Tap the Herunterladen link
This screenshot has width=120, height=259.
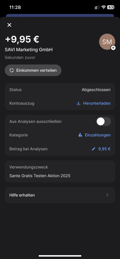(x=97, y=103)
